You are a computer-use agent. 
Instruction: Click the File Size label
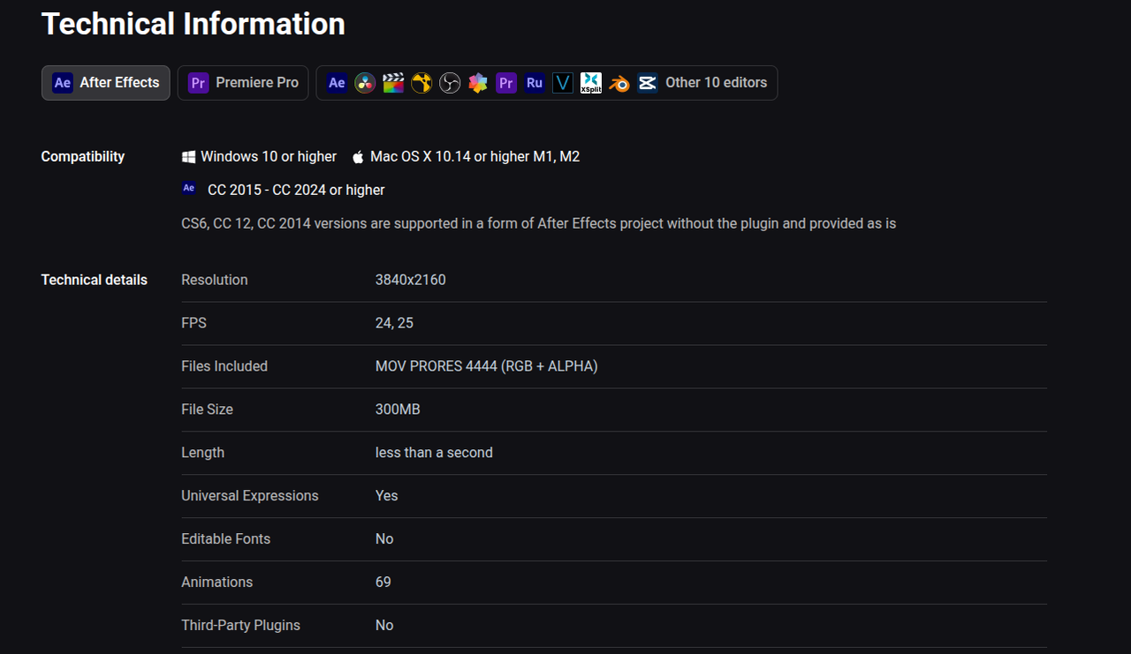[208, 410]
